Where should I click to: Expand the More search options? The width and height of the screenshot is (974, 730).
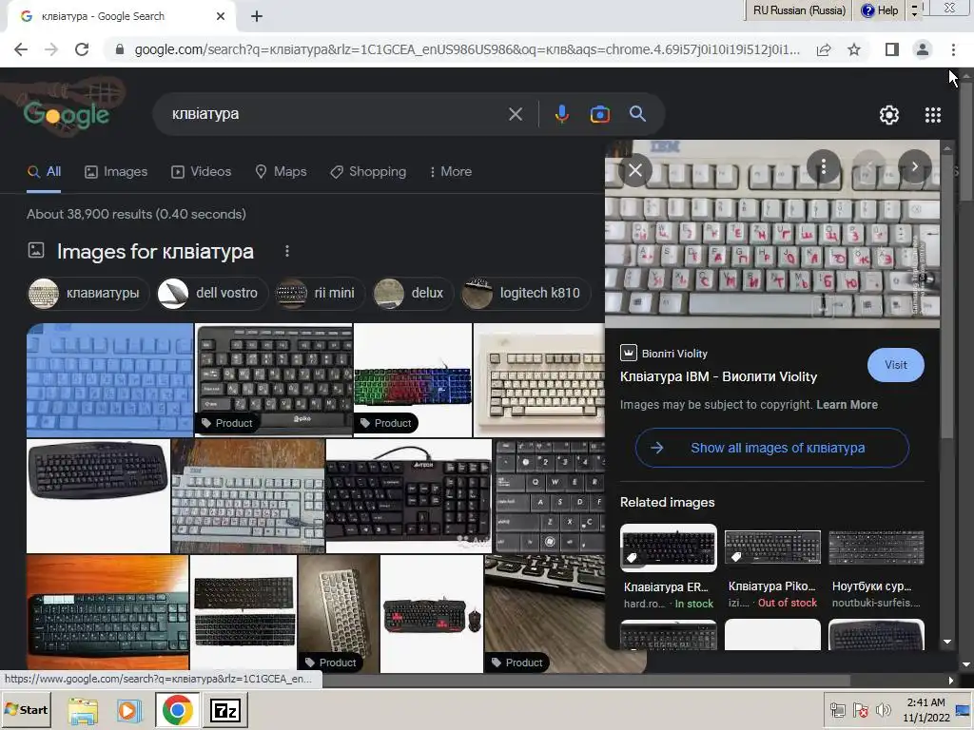[450, 172]
